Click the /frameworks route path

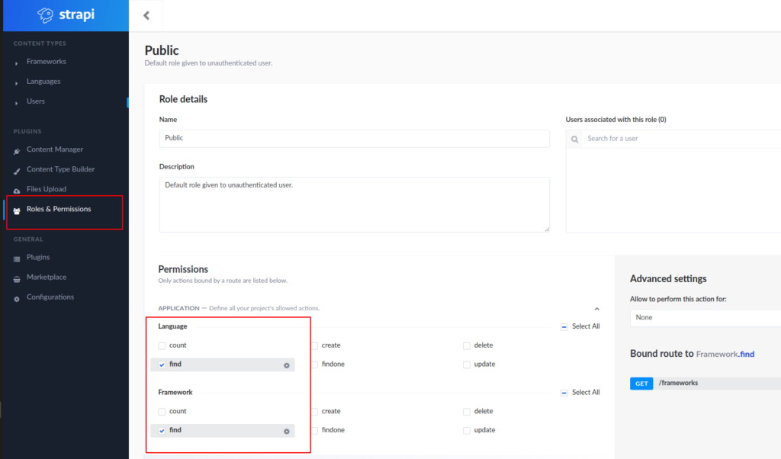(x=678, y=383)
